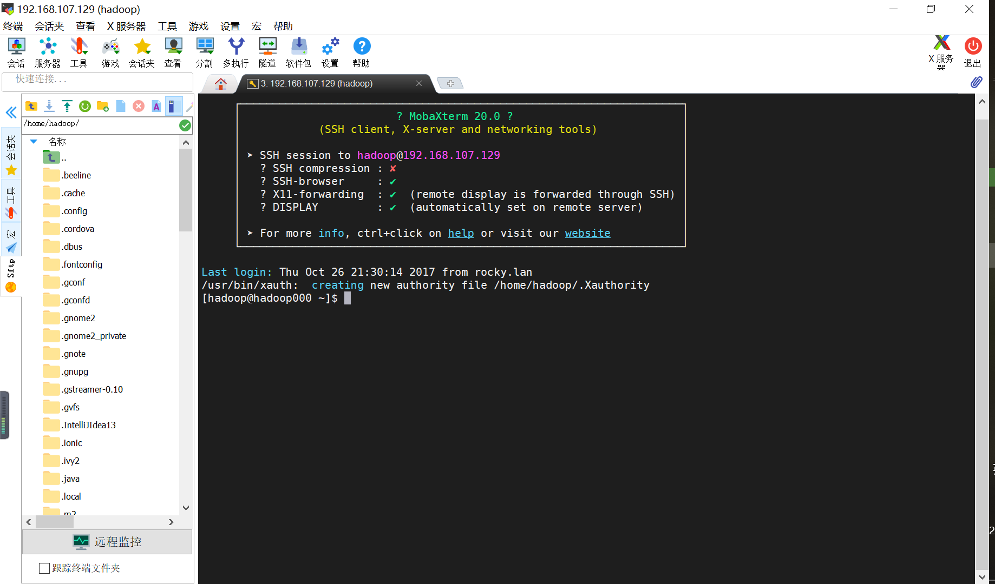Click the SFTP upload arrow icon
Viewport: 995px width, 584px height.
tap(67, 106)
